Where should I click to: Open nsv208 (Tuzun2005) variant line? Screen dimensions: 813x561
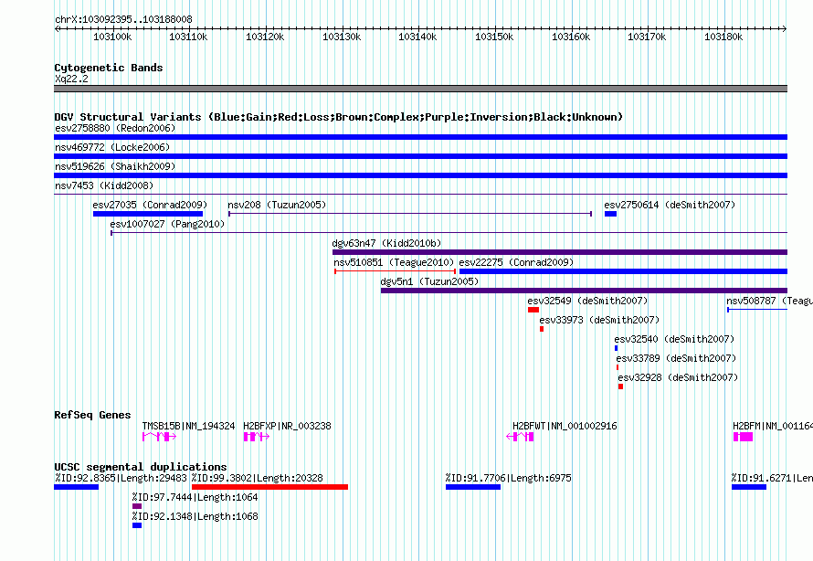[x=410, y=214]
